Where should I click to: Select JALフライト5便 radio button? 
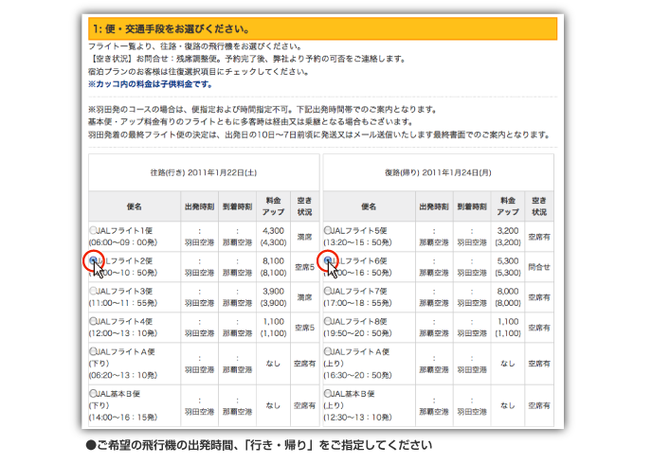pyautogui.click(x=328, y=230)
